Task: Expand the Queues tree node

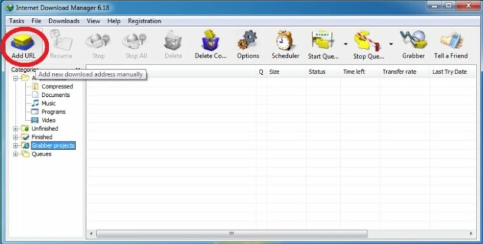Action: [15, 154]
